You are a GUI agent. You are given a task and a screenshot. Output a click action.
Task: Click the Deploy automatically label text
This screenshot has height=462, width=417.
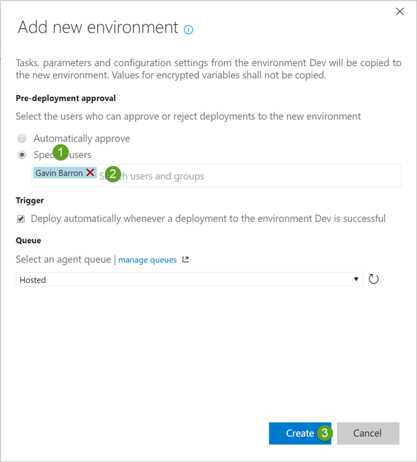click(208, 218)
